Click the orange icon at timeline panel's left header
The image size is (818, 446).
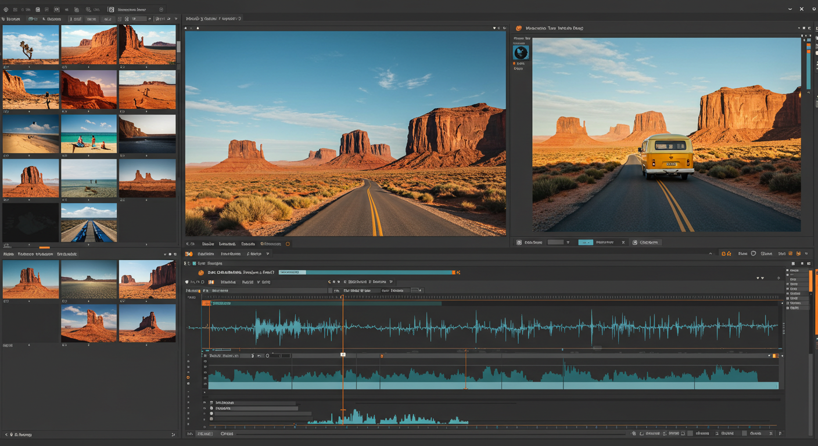point(189,254)
